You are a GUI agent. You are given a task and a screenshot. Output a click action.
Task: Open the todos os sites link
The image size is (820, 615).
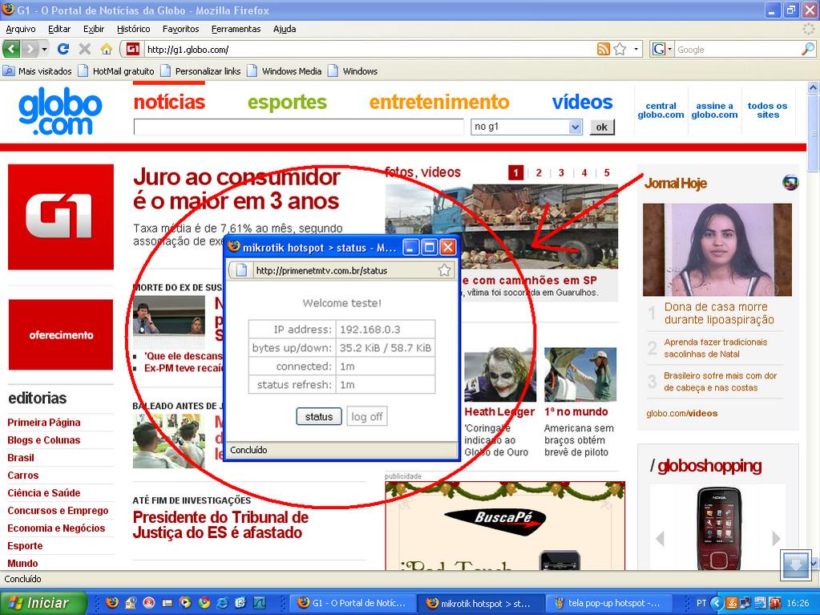point(767,111)
